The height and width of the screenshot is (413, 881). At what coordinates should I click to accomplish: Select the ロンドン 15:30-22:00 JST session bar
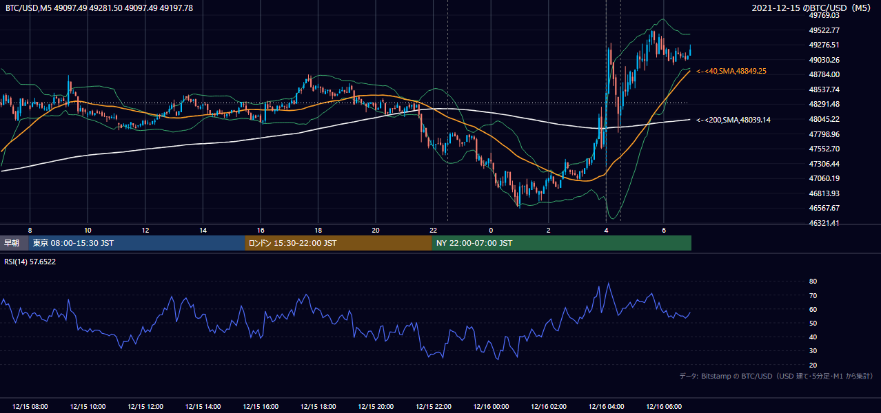tap(338, 243)
